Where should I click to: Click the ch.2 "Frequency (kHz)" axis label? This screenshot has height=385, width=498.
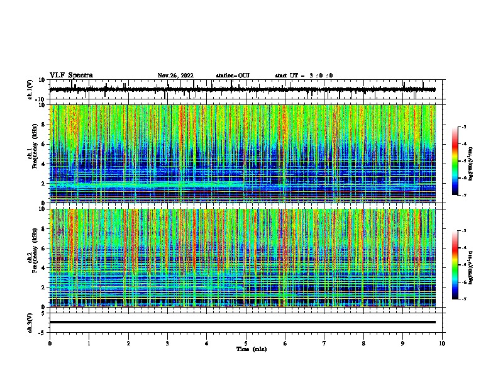(35, 250)
